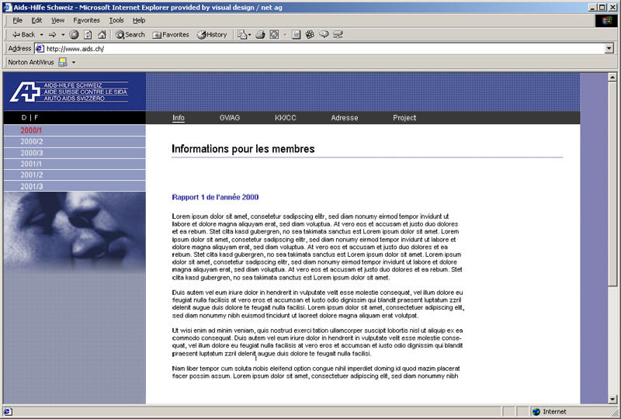The width and height of the screenshot is (621, 419).
Task: Print the page with the printer icon
Action: [x=260, y=35]
